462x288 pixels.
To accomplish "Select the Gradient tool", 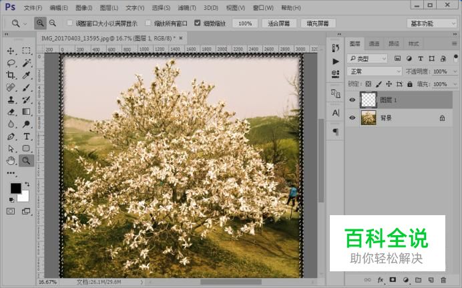I will point(26,112).
